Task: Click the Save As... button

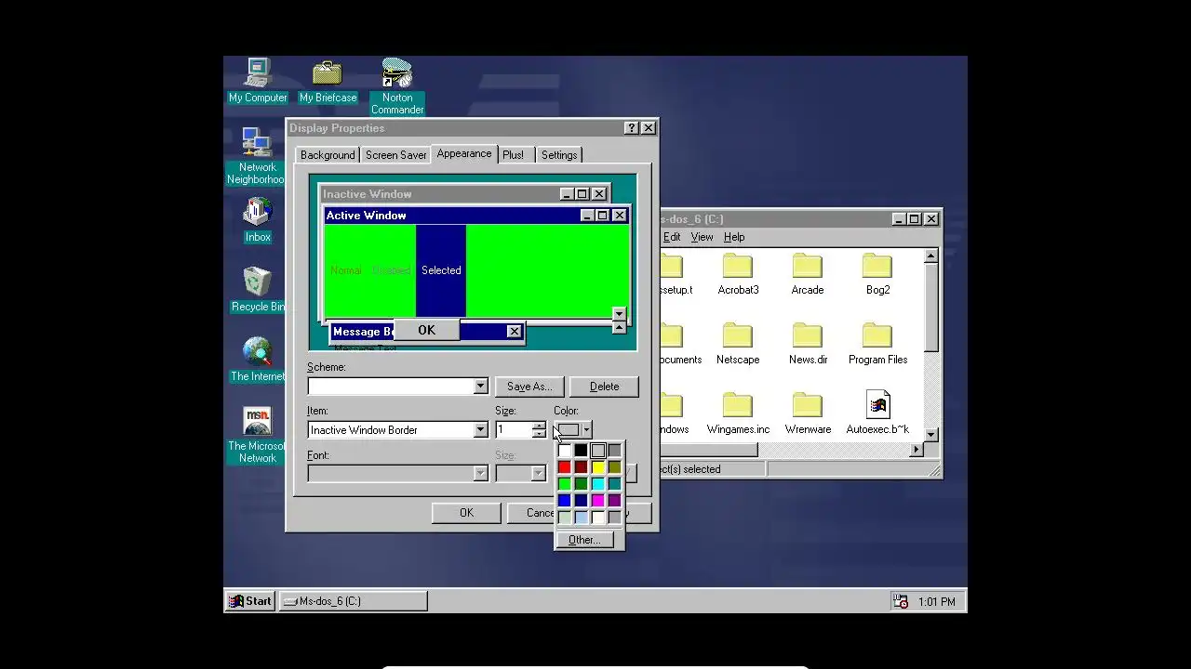Action: tap(529, 387)
